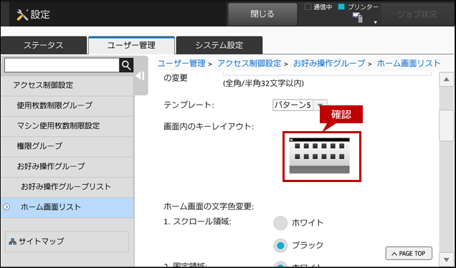Click the name input field above the character limit note

[327, 74]
